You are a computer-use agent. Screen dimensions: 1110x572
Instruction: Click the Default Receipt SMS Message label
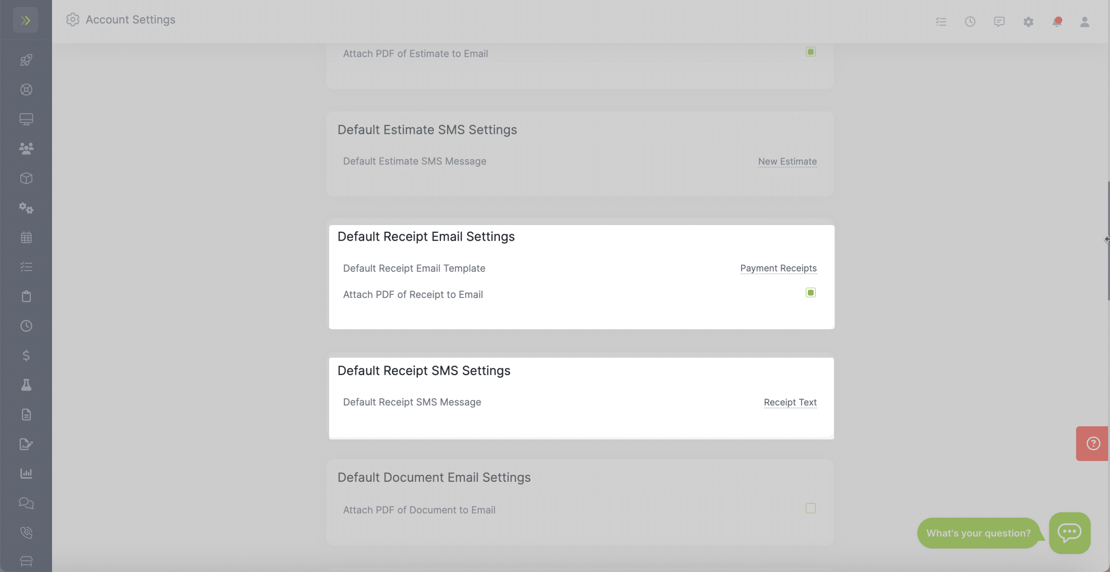coord(412,402)
